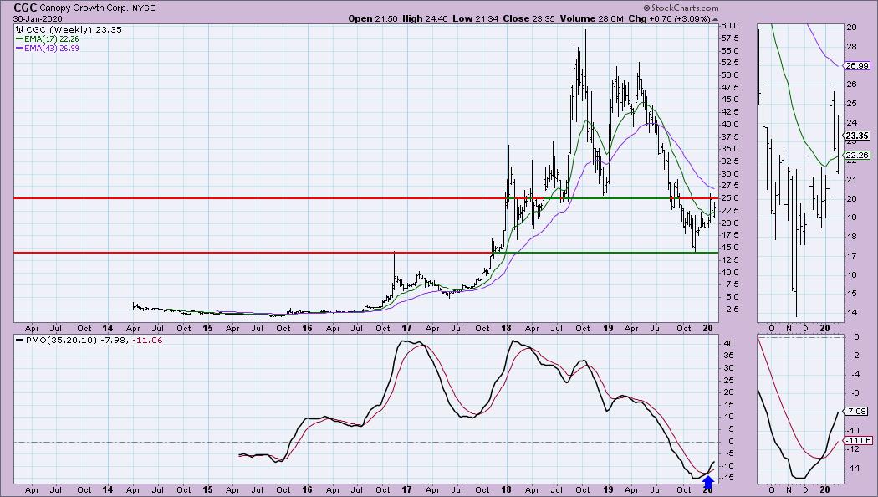Click the green EMA(17) legend line marker

[19, 39]
